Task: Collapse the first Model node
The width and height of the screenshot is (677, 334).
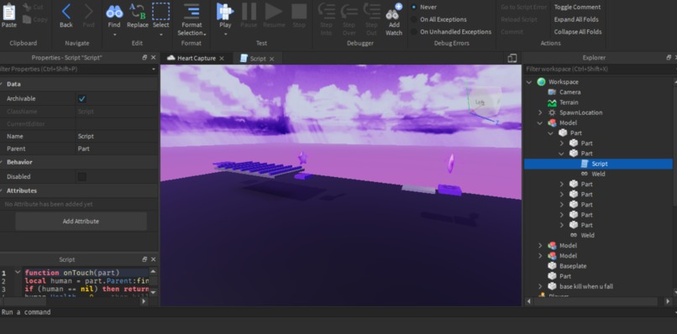Action: 540,123
